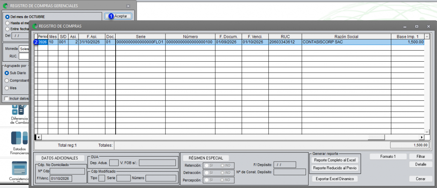Image resolution: width=437 pixels, height=188 pixels.
Task: Open the Diferencia de Cambio module icon
Action: 20,110
